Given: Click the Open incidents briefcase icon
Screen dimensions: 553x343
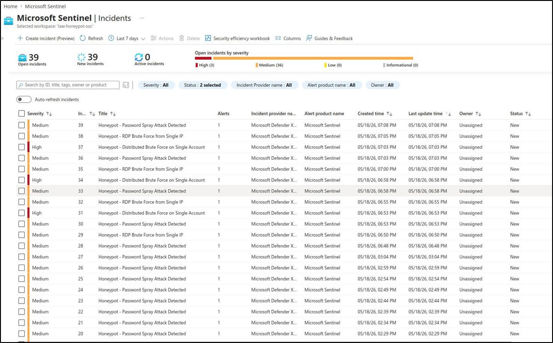Looking at the screenshot, I should [22, 57].
